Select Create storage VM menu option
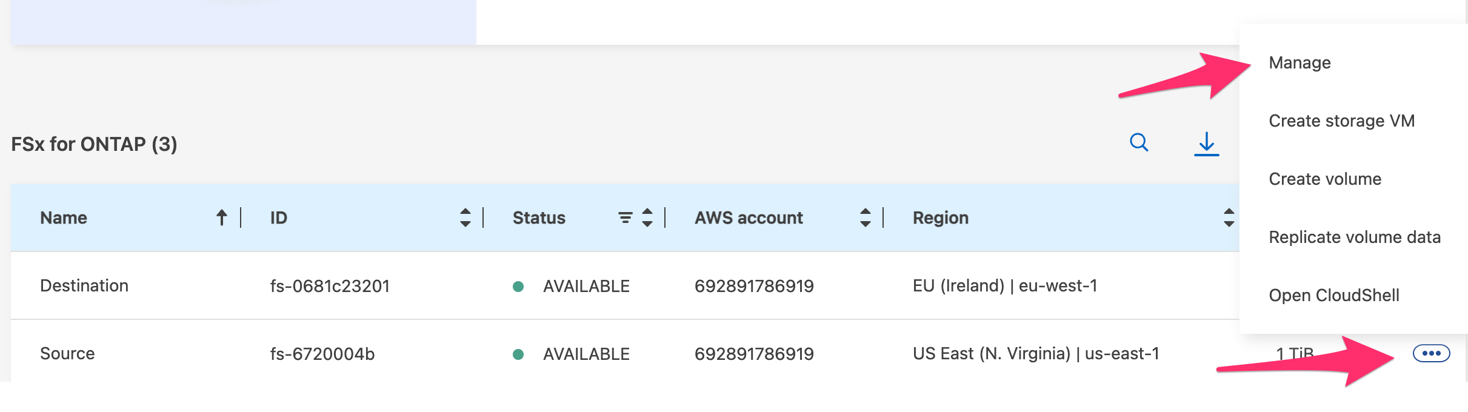This screenshot has height=412, width=1468. 1341,121
